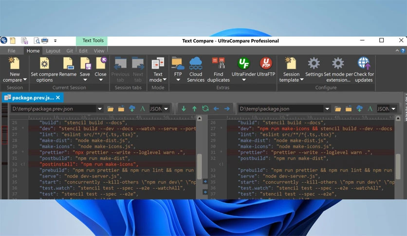Click blue right arrow in compare toolbar
The height and width of the screenshot is (236, 407).
(227, 109)
